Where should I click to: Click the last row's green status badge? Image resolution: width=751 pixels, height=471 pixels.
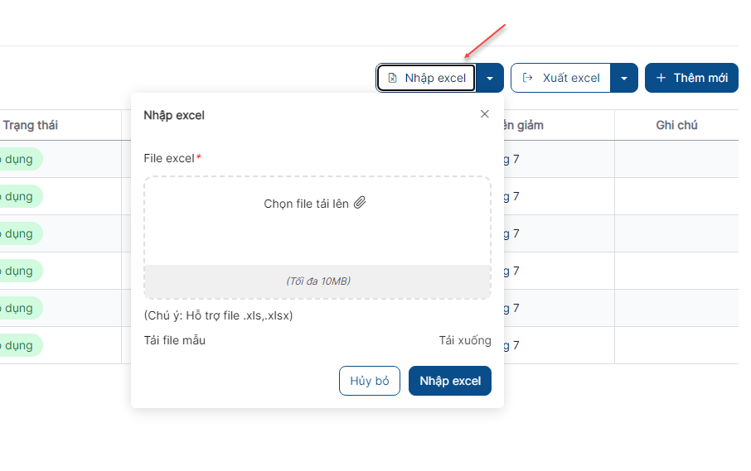(x=19, y=345)
